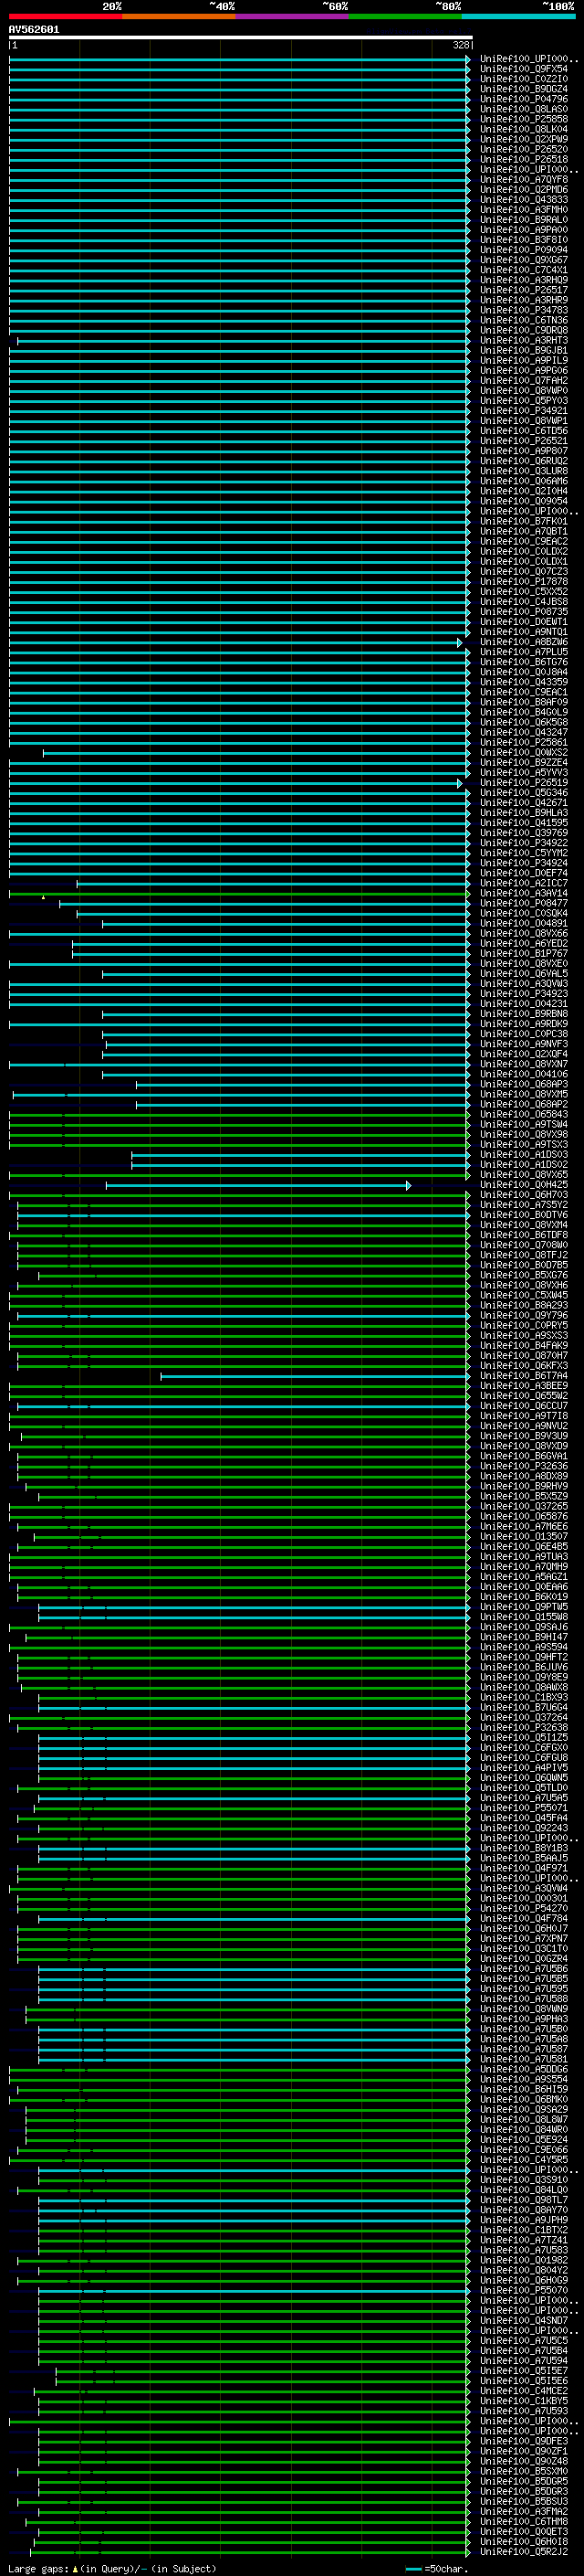Select the UniRef100_A7QYF8 label
This screenshot has width=584, height=2576.
pyautogui.click(x=524, y=180)
